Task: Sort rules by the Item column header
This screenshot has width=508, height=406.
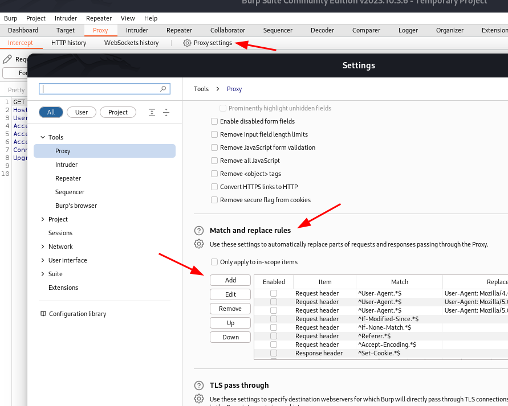Action: point(325,282)
